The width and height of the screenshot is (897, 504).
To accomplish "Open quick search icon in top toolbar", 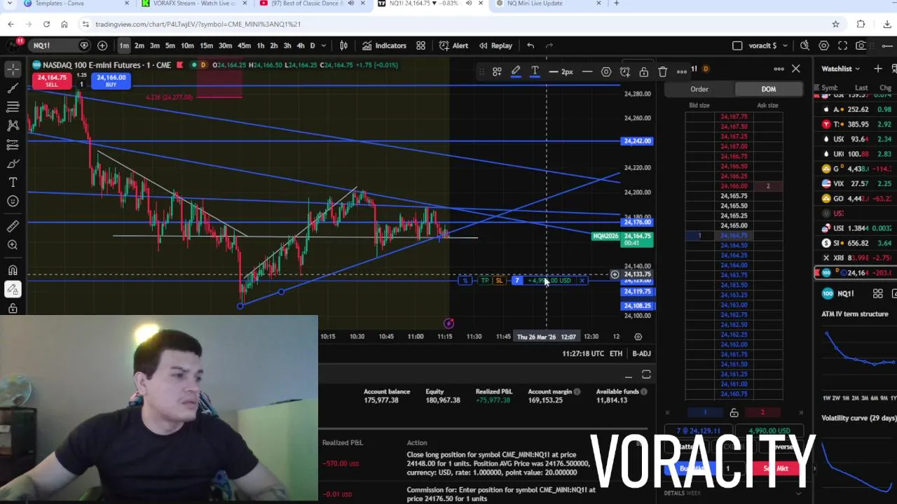I will tap(804, 45).
